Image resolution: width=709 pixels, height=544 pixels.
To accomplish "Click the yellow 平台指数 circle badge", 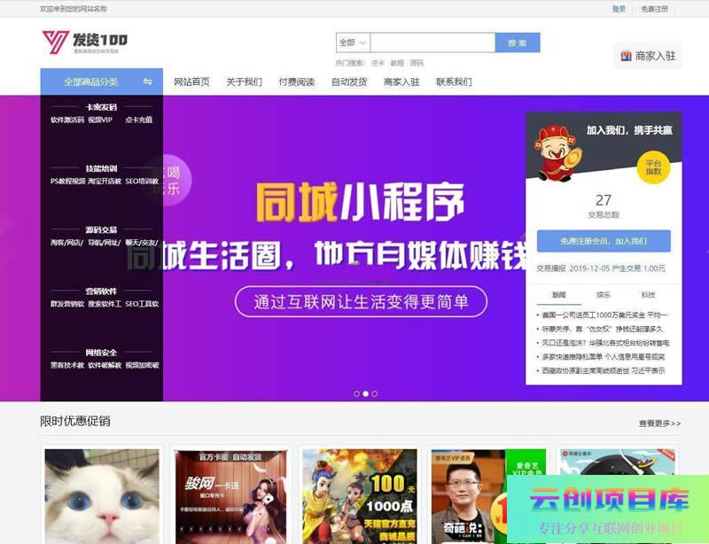I will 653,167.
